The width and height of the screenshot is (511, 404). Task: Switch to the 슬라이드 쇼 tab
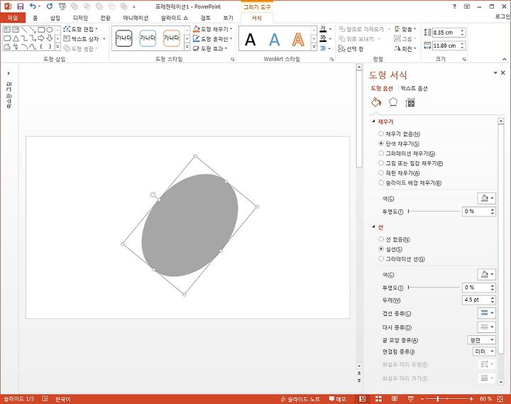pos(175,18)
